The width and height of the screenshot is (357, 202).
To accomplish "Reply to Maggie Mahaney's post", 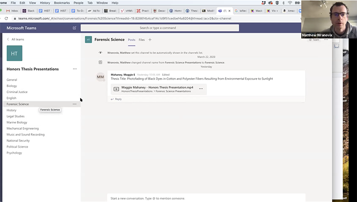I will point(116,99).
